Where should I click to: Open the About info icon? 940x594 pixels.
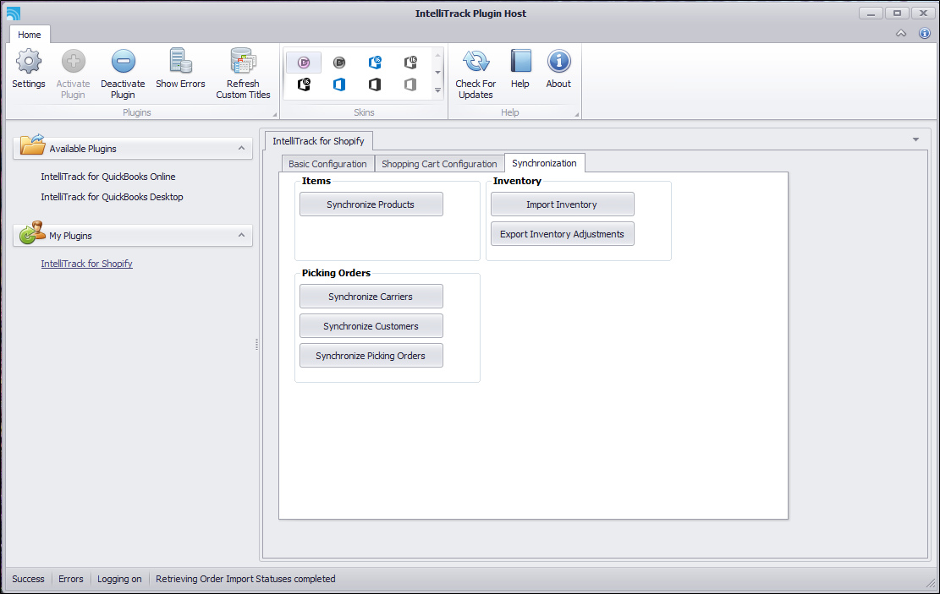point(558,61)
